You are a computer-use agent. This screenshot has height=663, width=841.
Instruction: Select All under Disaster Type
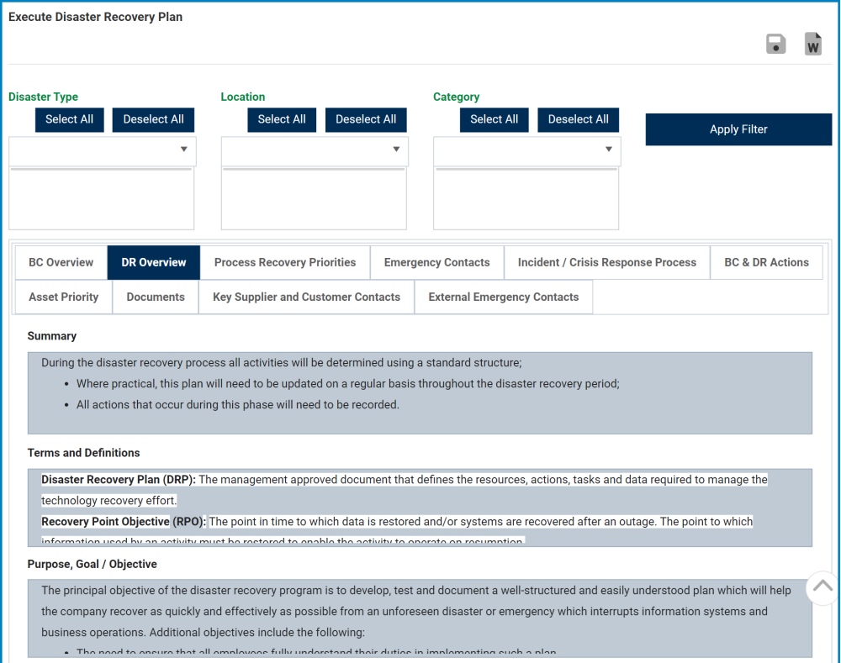[x=69, y=119]
